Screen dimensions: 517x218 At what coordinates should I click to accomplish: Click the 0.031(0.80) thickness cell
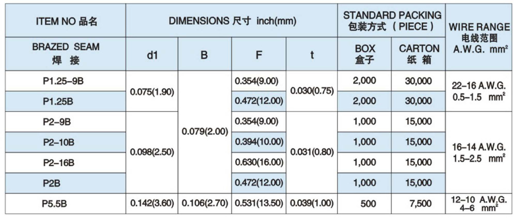(312, 152)
